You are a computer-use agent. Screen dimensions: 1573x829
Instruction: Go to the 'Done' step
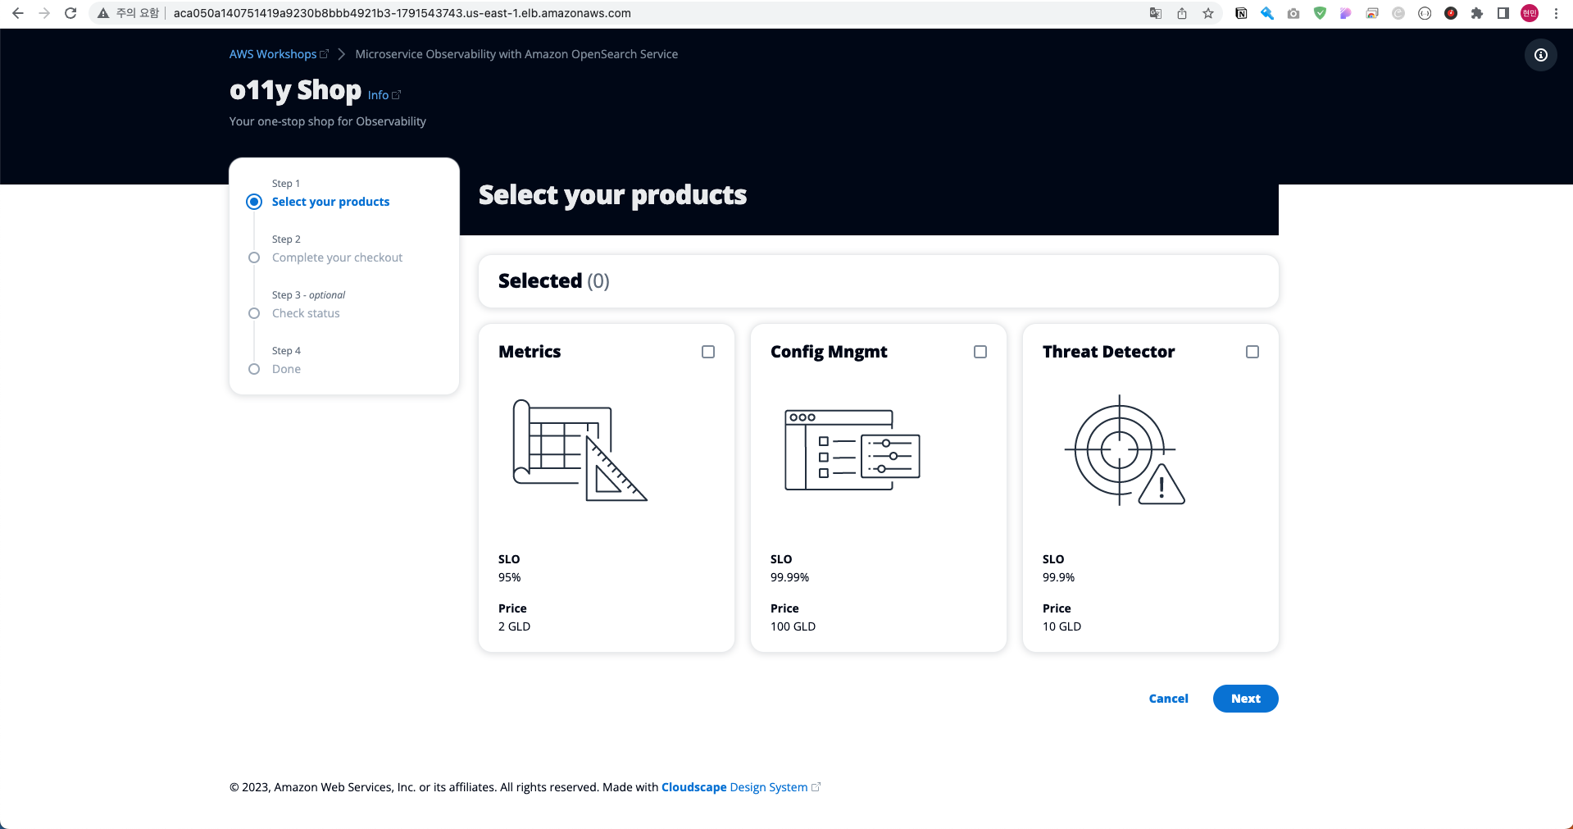pos(286,369)
